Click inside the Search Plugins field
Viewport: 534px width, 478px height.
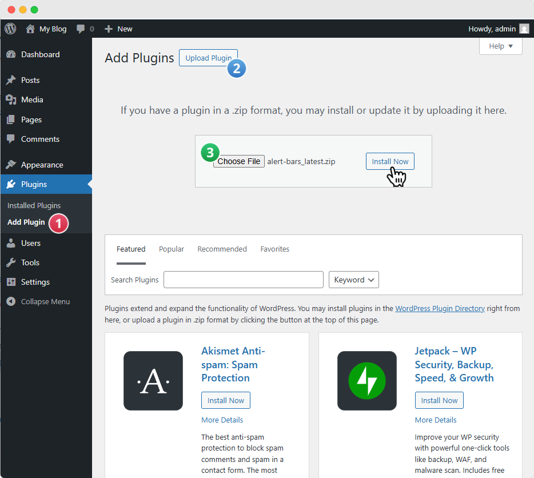tap(244, 280)
